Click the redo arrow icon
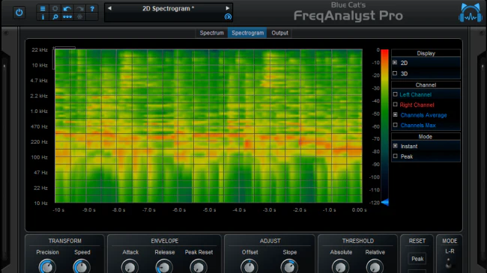Screen dimensions: 487x273 coord(80,9)
